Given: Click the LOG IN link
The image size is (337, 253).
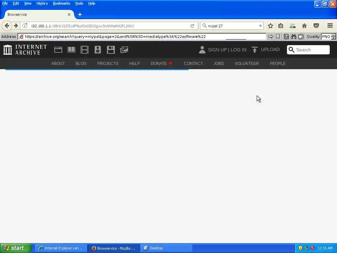Looking at the screenshot, I should [x=239, y=50].
